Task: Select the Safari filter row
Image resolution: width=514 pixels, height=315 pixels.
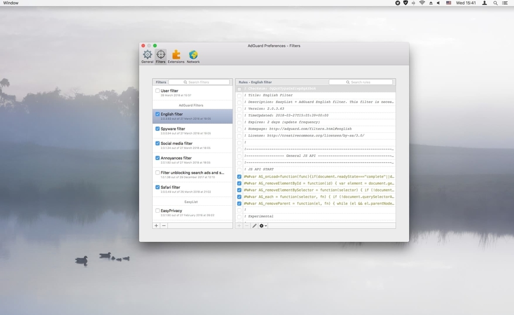Action: pos(192,189)
